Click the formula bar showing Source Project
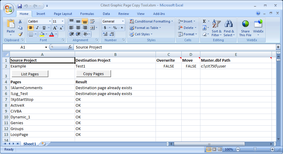The width and height of the screenshot is (283, 154). point(174,47)
